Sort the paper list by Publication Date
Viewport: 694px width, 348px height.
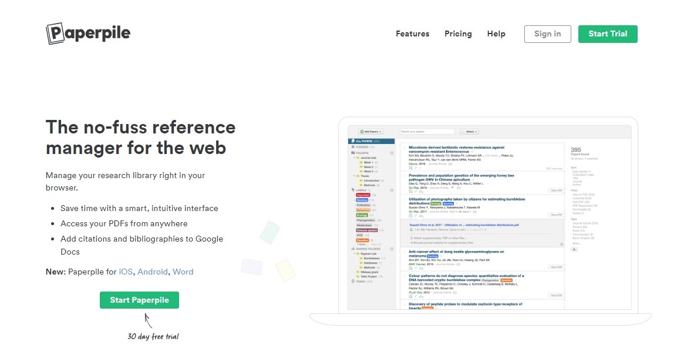pos(583,175)
